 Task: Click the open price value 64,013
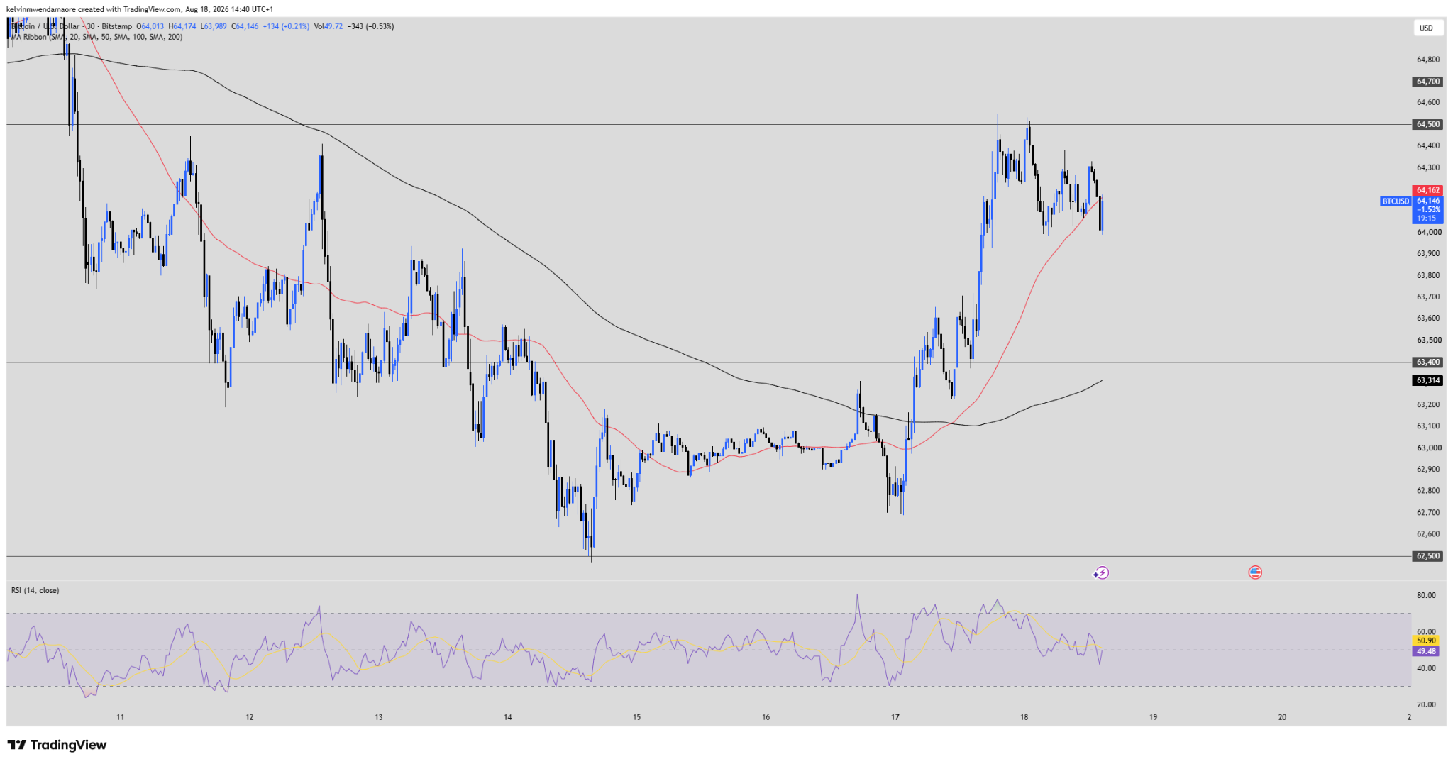(150, 26)
